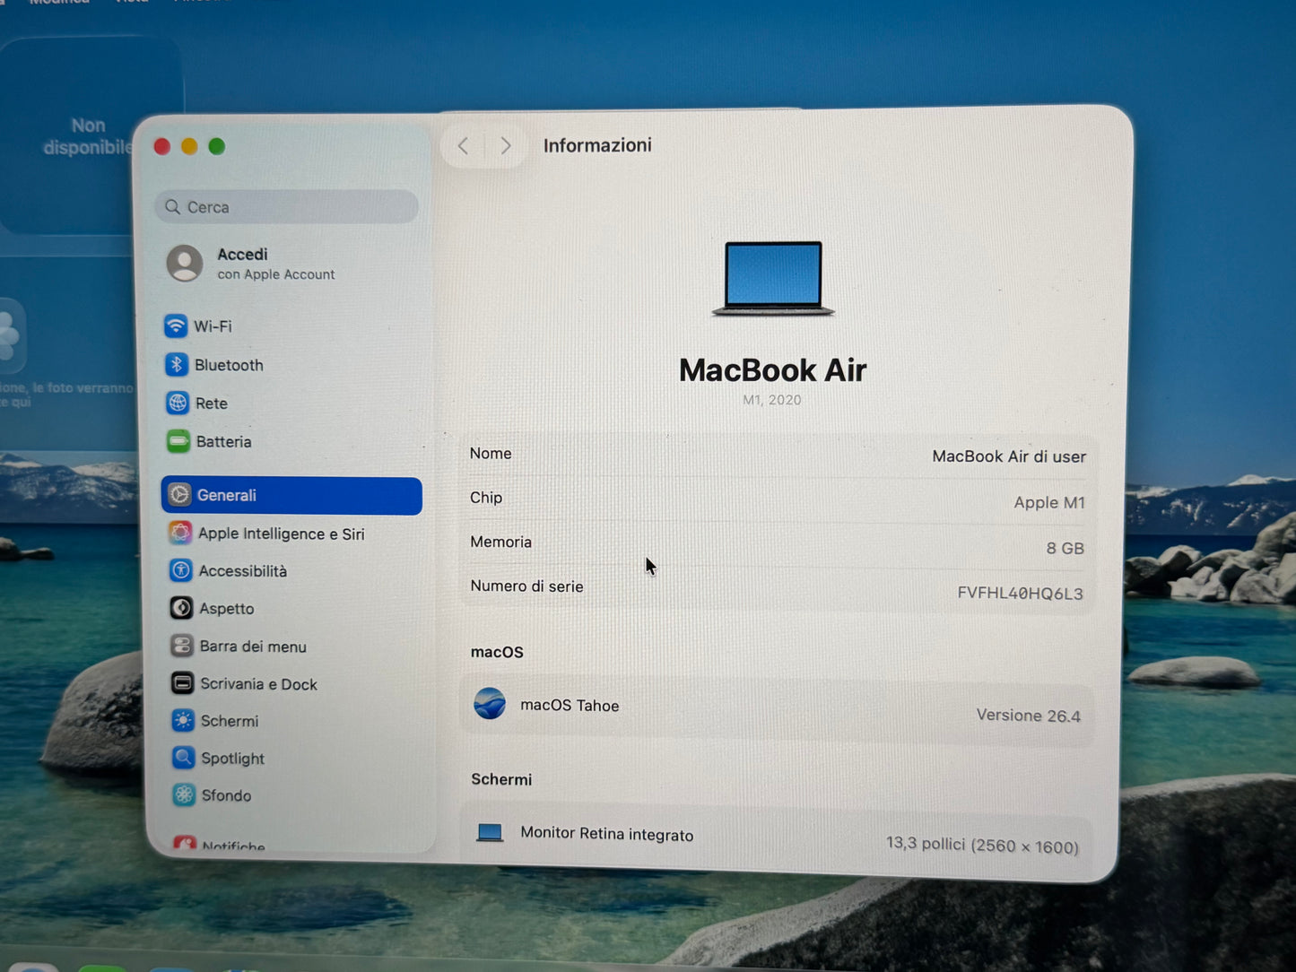
Task: Click the Cerca search field
Action: (286, 207)
